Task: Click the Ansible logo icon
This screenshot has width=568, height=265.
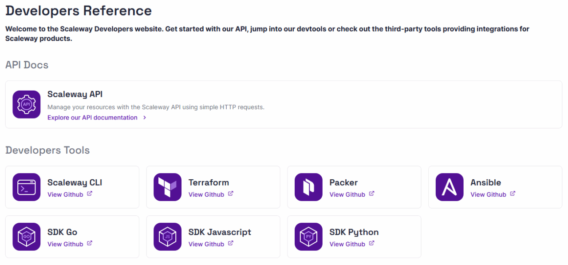Action: (x=450, y=187)
